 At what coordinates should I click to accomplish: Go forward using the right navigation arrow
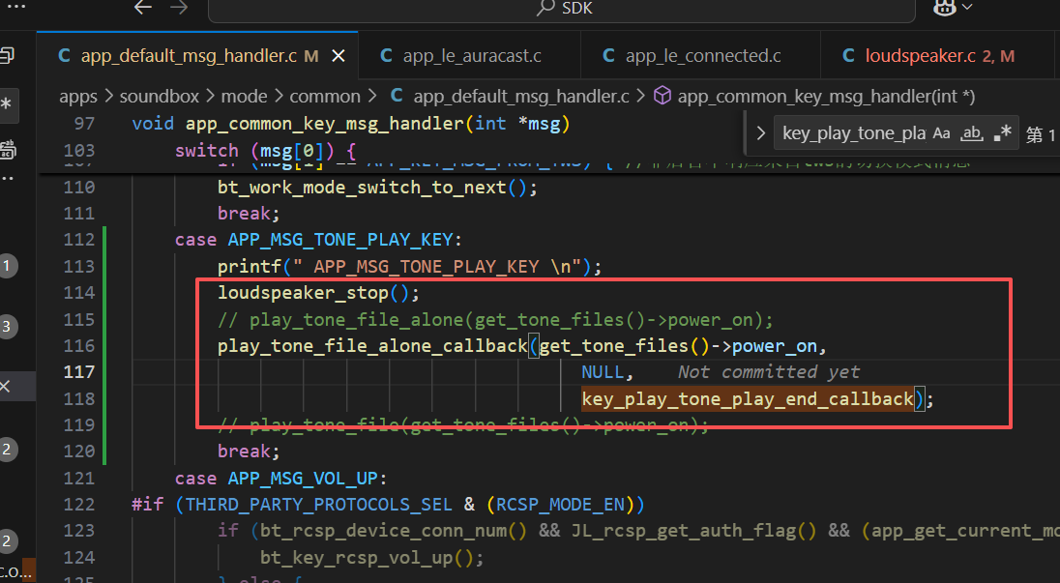click(179, 8)
